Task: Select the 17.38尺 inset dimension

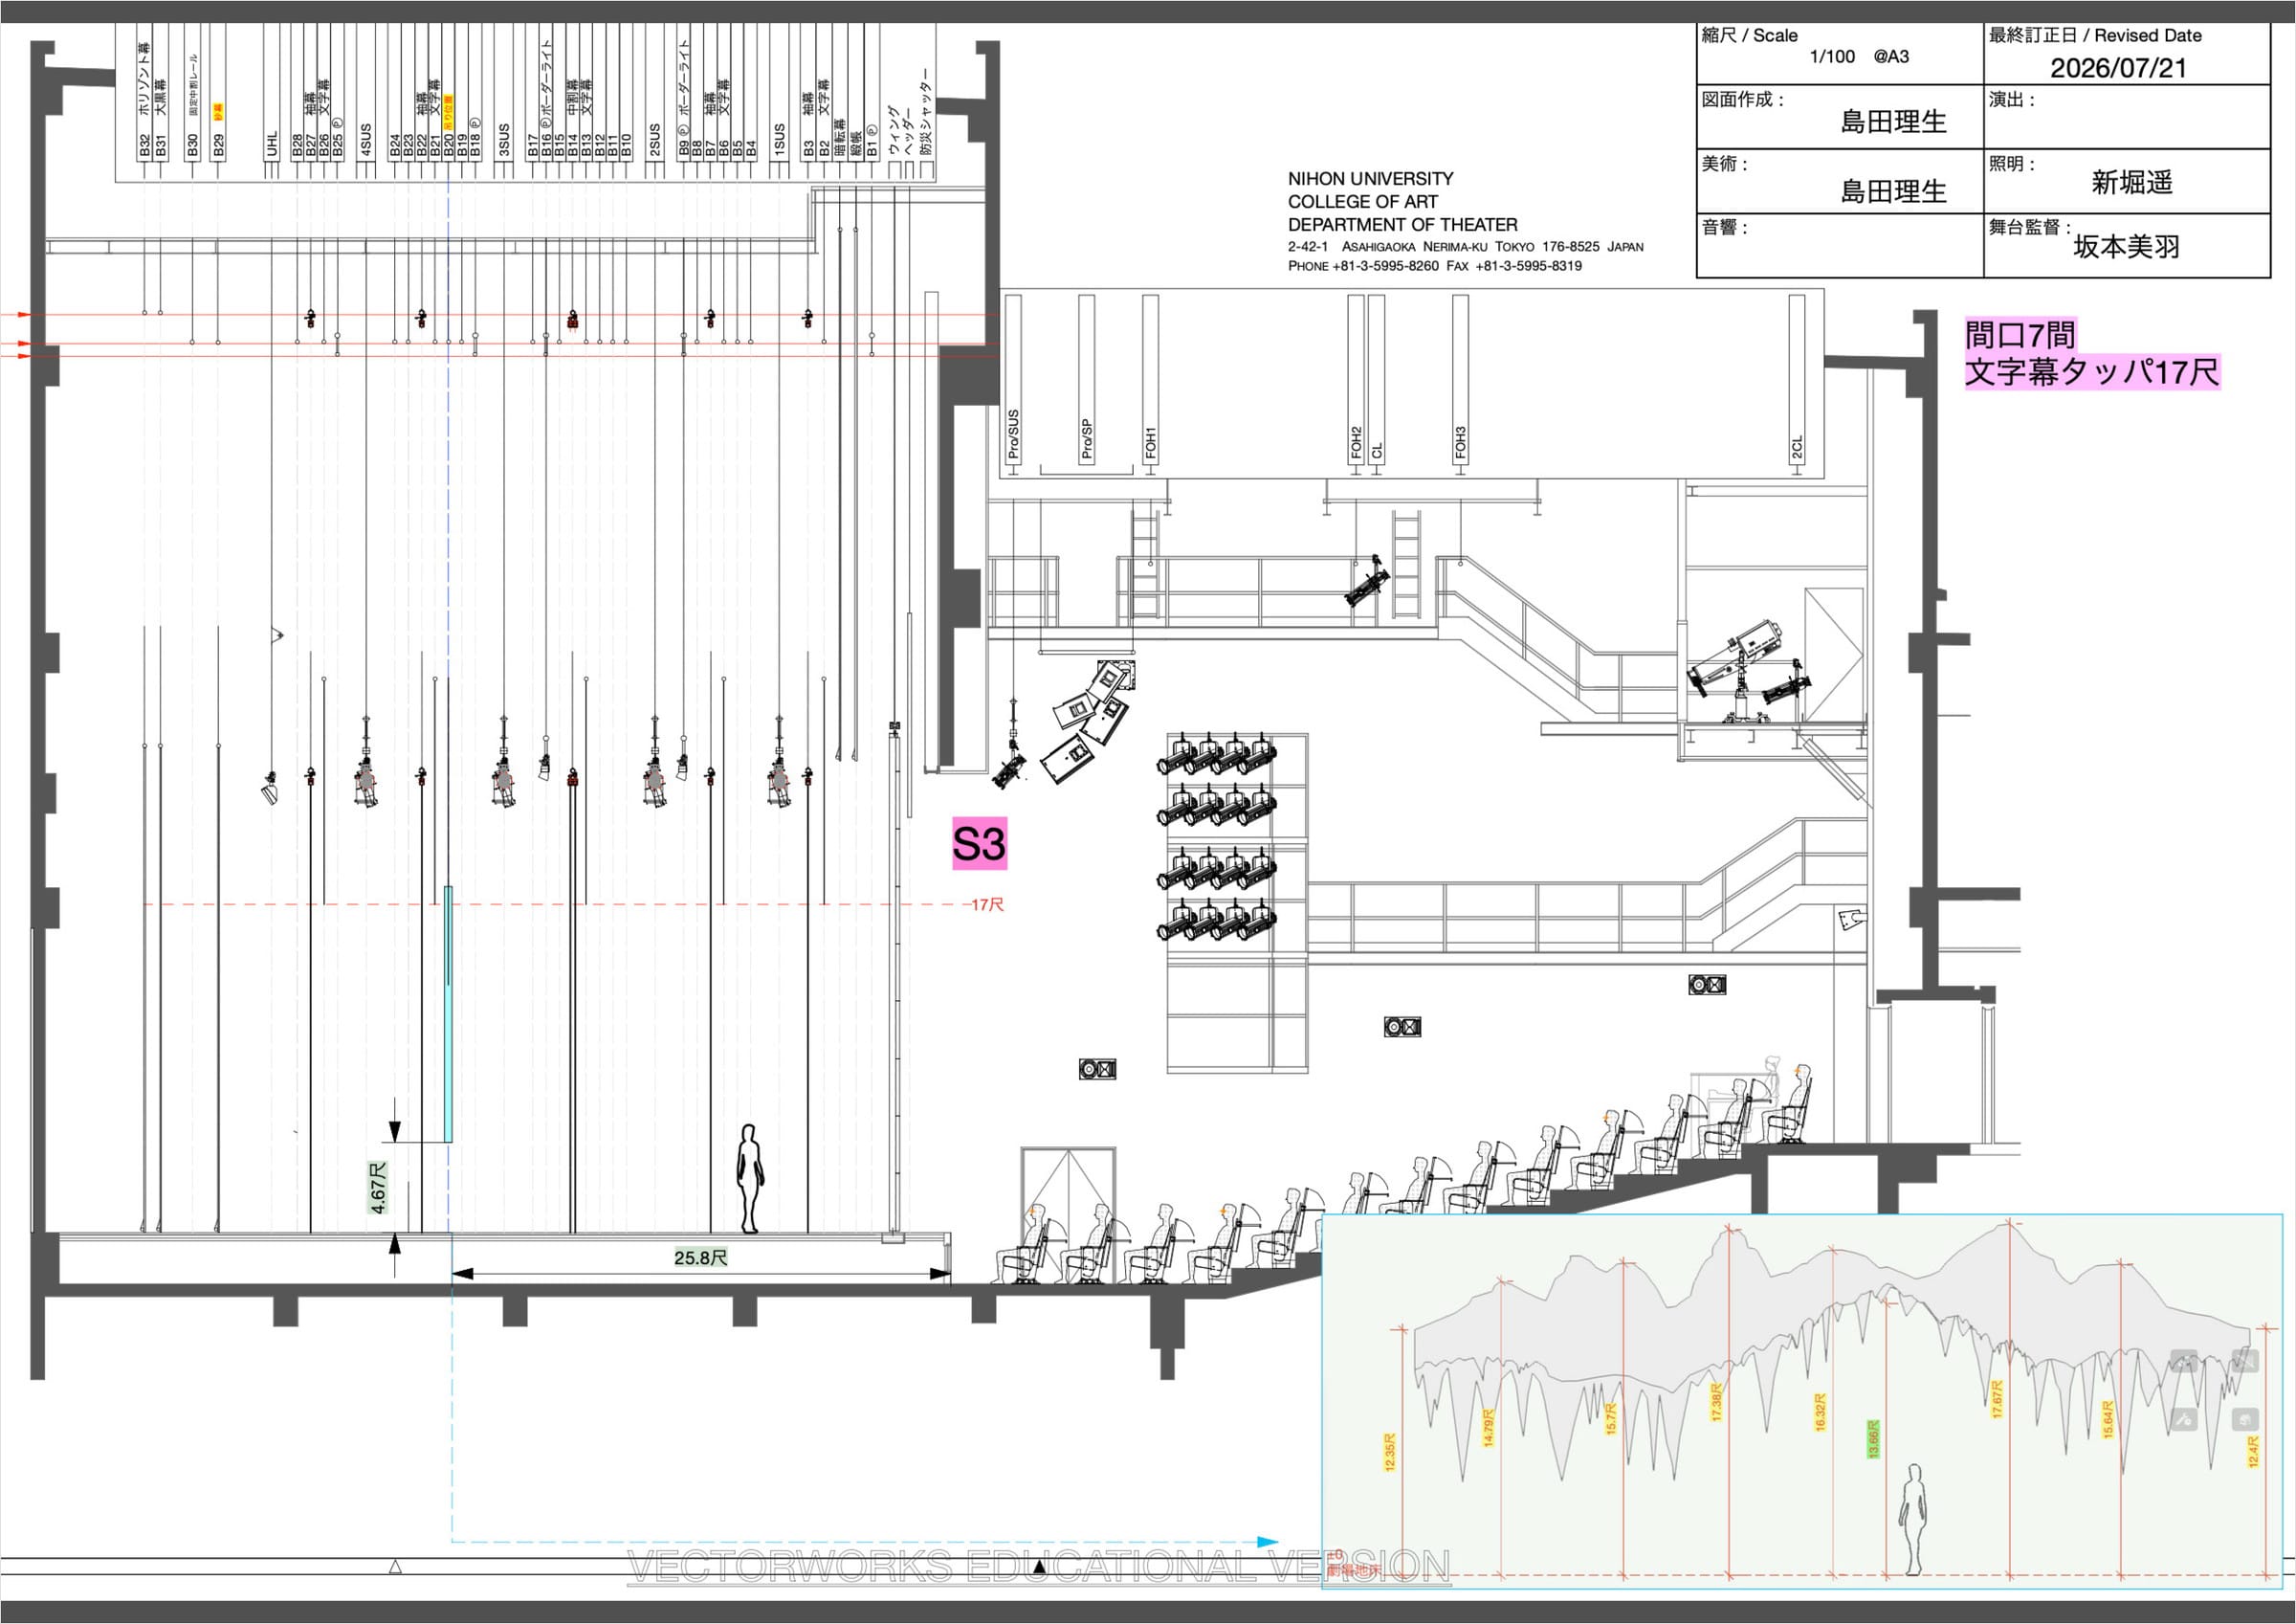Action: 1716,1402
